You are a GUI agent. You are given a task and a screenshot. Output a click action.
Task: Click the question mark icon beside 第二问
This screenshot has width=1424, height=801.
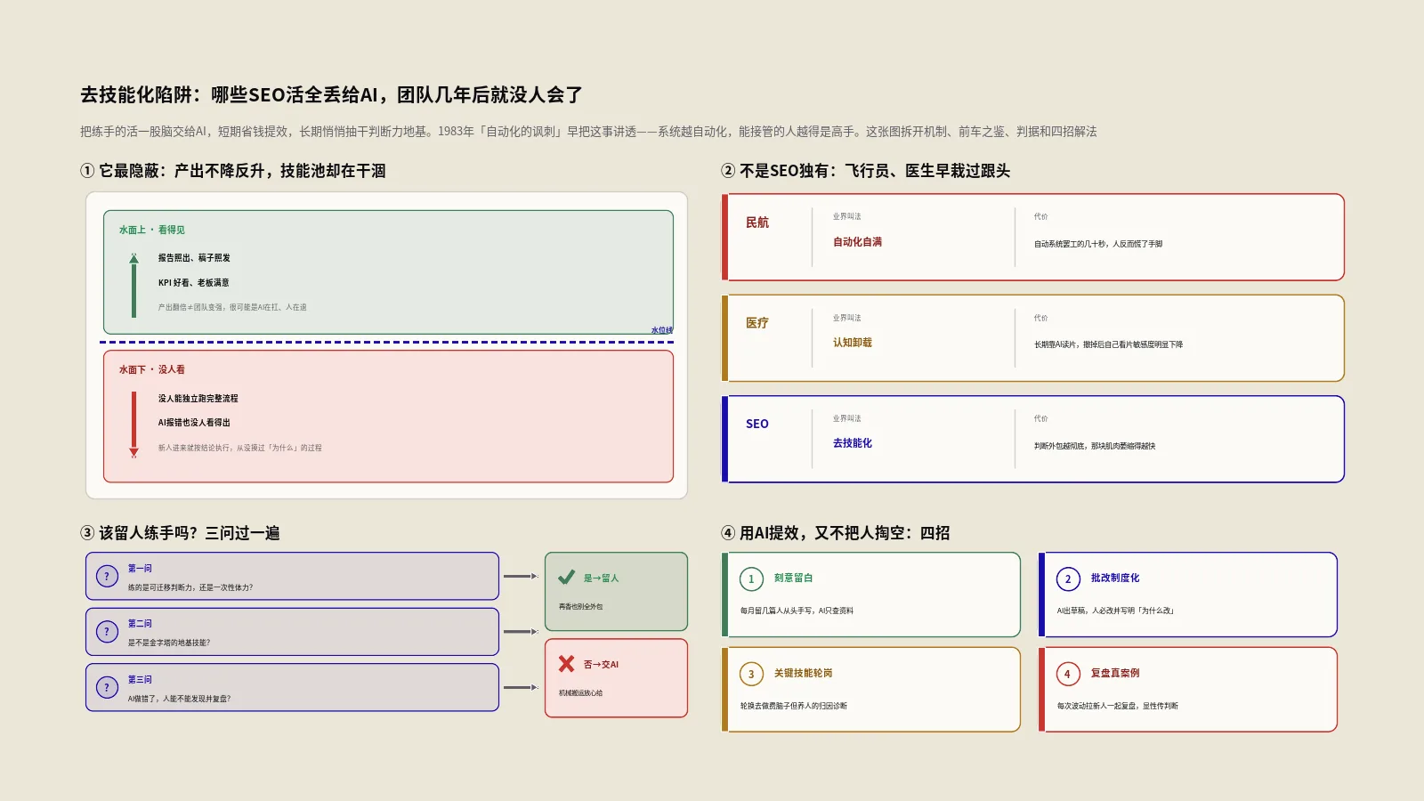click(x=107, y=632)
